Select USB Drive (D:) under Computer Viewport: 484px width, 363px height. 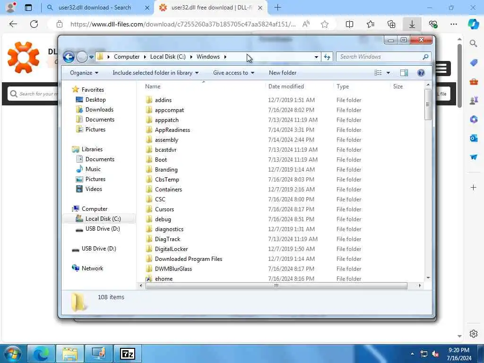point(103,229)
